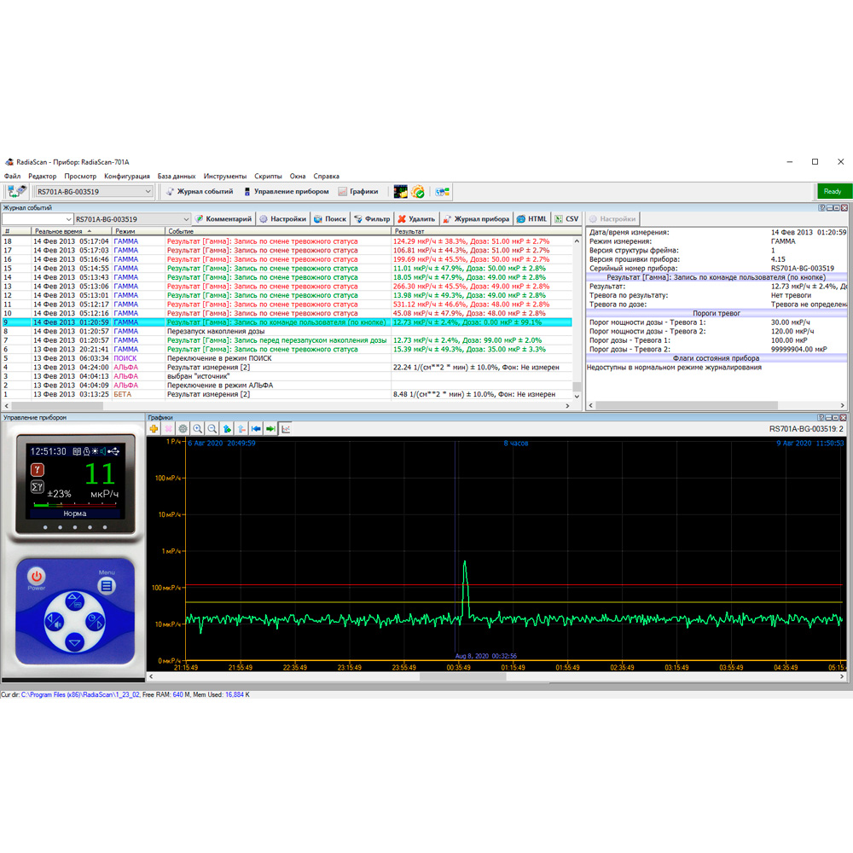Viewport: 853px width, 853px height.
Task: Click the connect device icon in main toolbar
Action: [x=16, y=192]
